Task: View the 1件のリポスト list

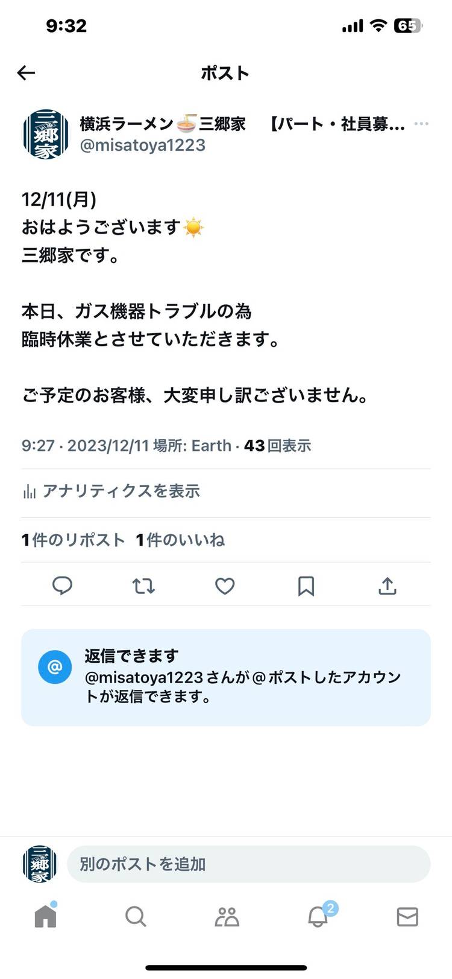Action: pos(73,540)
